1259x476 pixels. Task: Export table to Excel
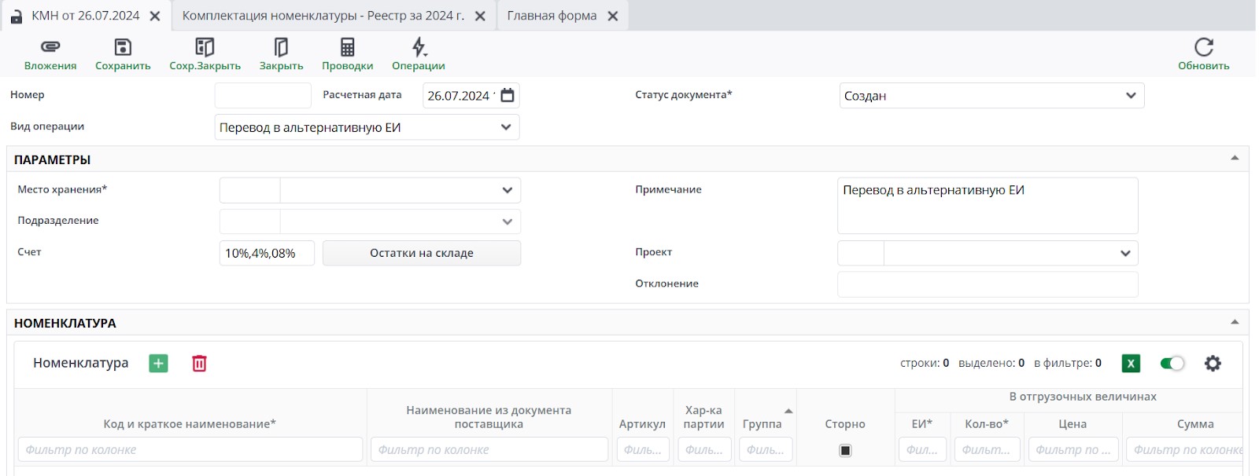[x=1131, y=363]
